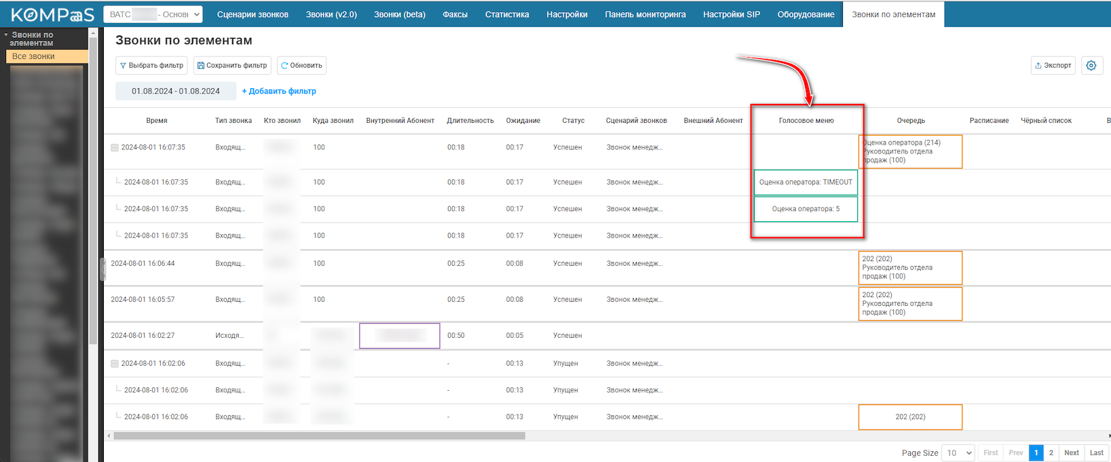1111x462 pixels.
Task: Sort by the Время column header
Action: [157, 121]
